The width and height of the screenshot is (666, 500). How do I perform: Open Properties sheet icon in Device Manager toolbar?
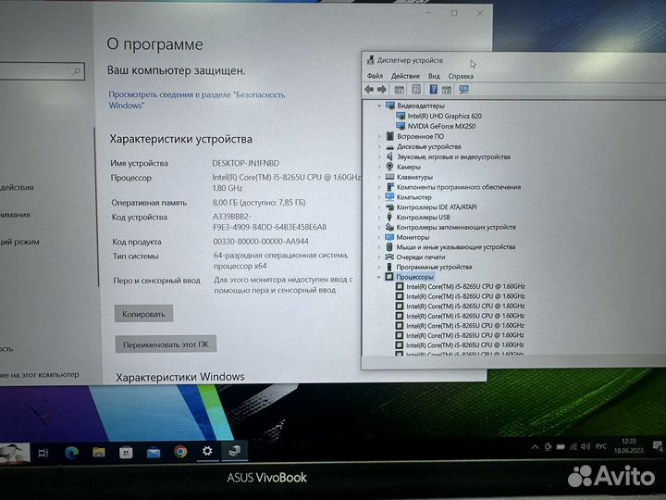tap(416, 89)
